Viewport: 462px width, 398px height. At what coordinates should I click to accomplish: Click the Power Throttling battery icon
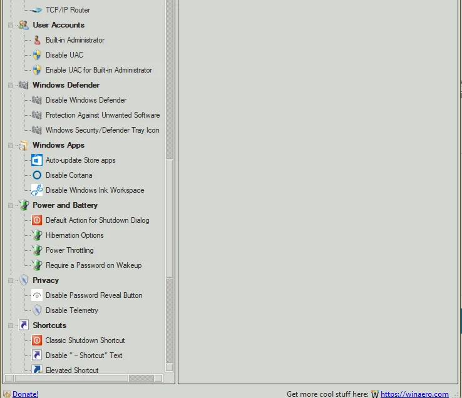pos(37,250)
